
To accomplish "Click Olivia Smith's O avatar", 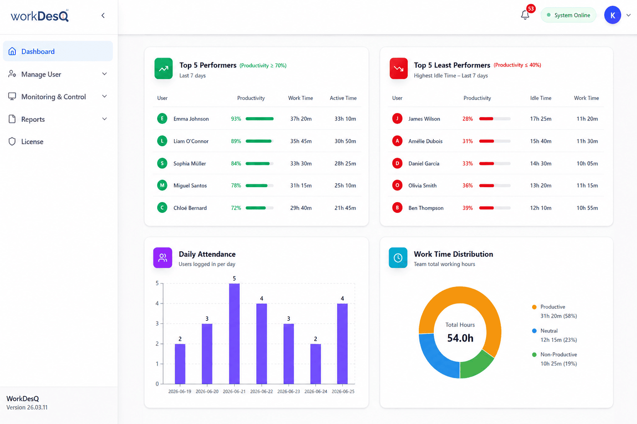I will [397, 185].
